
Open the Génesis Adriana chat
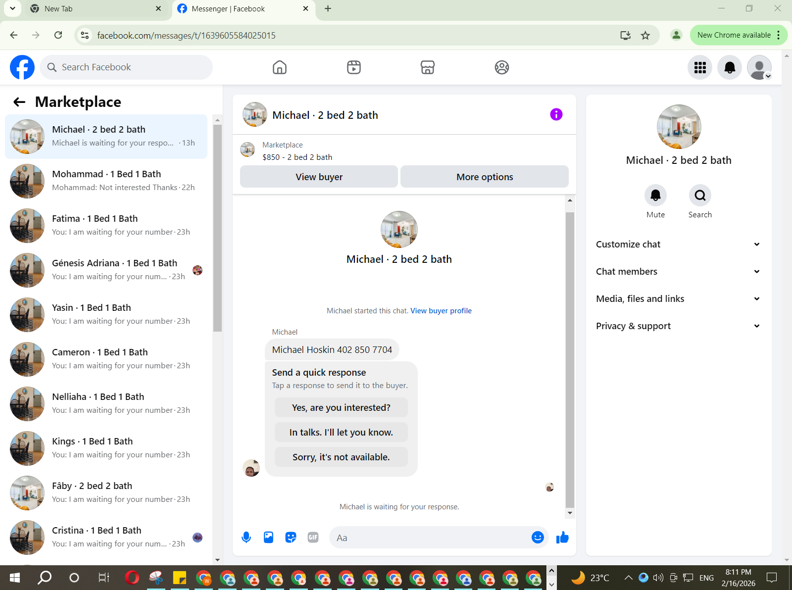pyautogui.click(x=106, y=270)
